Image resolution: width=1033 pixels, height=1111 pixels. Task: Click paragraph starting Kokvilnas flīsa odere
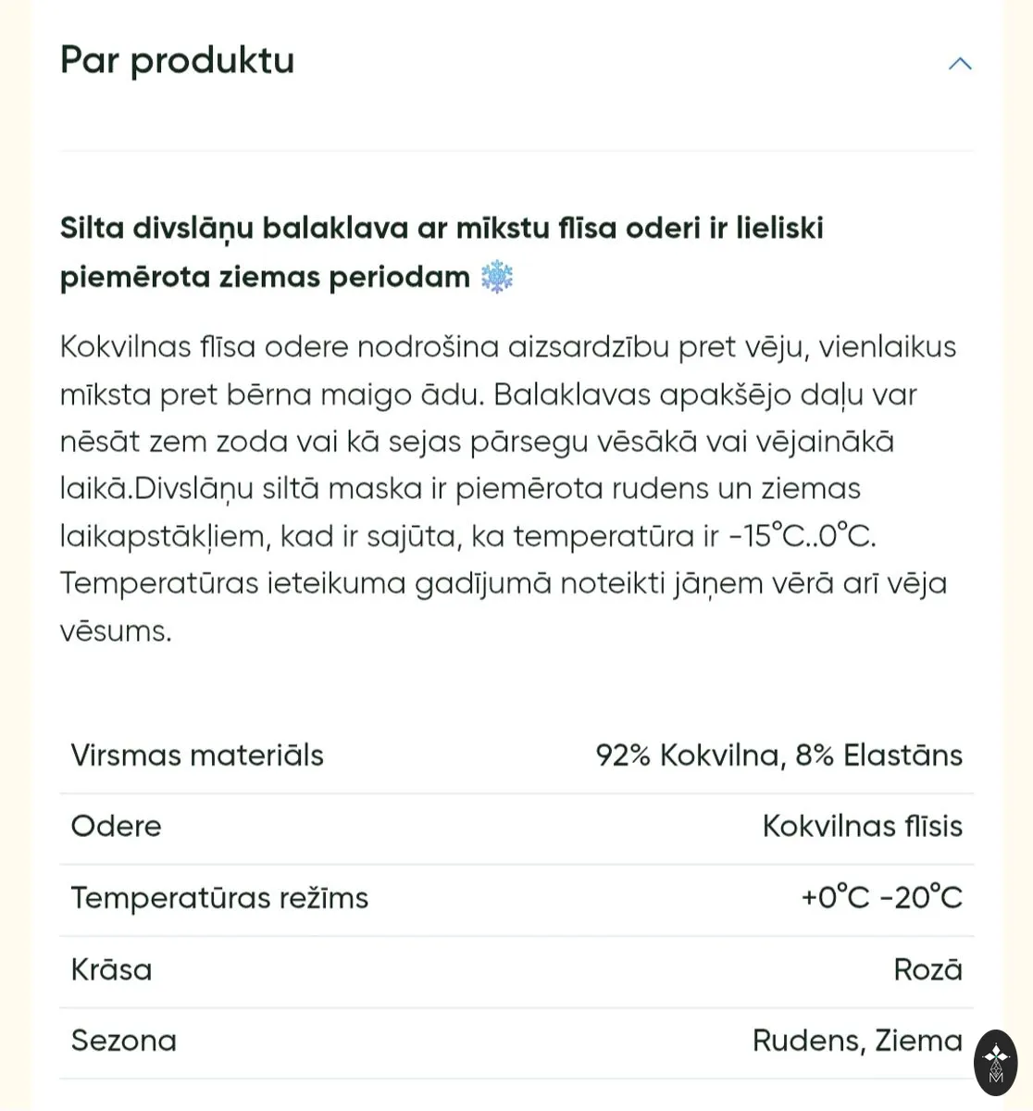(508, 488)
